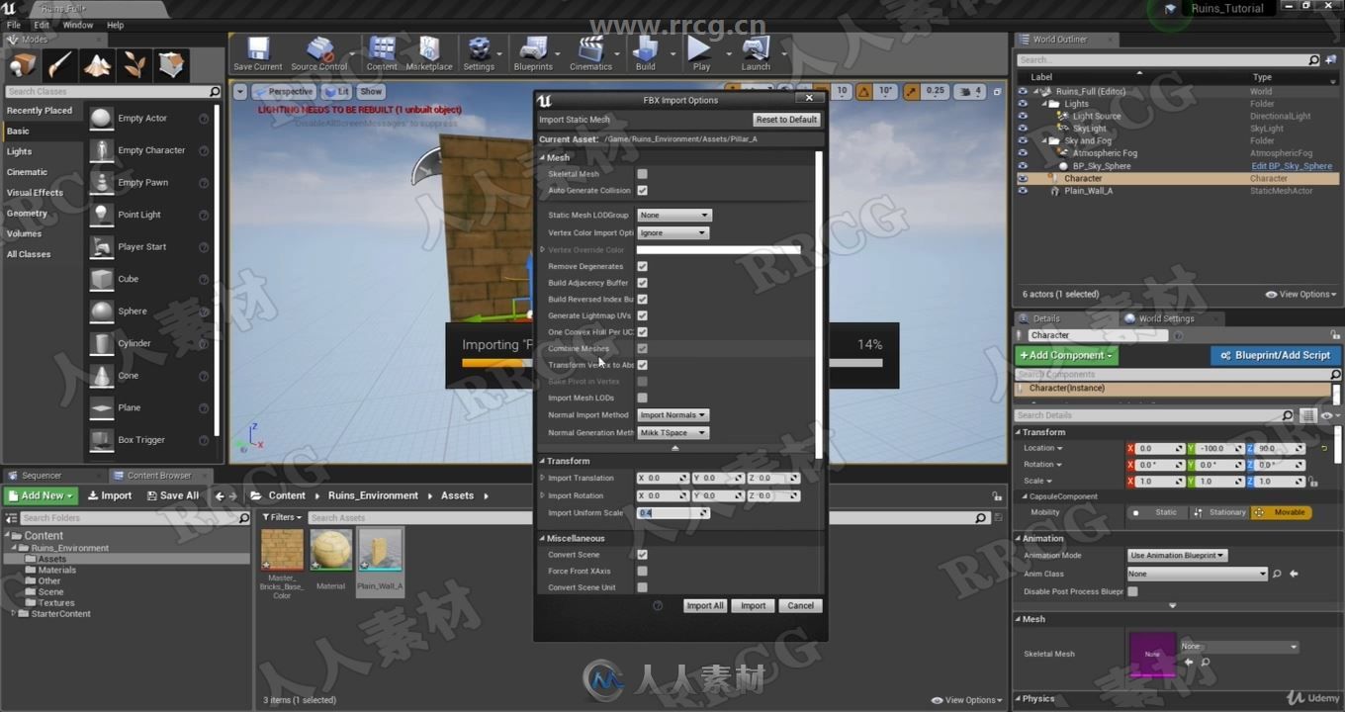This screenshot has height=712, width=1345.
Task: Open Source Control toolbar icon
Action: pyautogui.click(x=318, y=53)
